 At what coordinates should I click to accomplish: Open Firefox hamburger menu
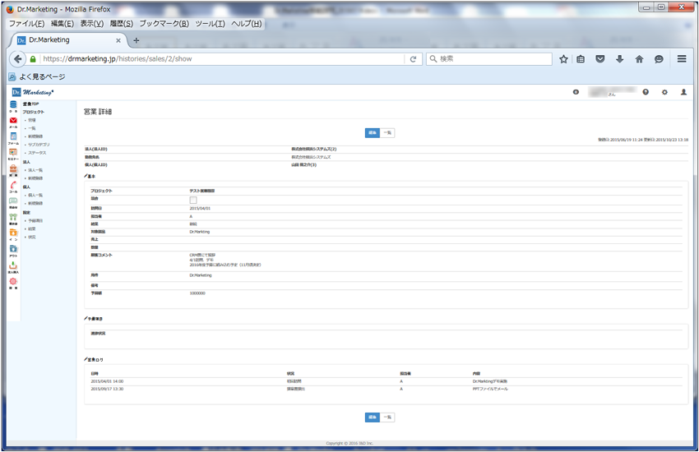[x=682, y=59]
